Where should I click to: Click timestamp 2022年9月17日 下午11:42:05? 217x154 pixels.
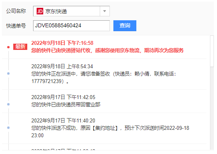pos(63,97)
